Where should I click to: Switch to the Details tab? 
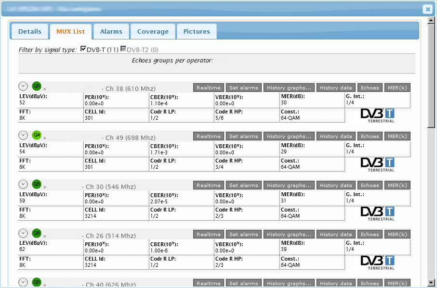click(30, 31)
